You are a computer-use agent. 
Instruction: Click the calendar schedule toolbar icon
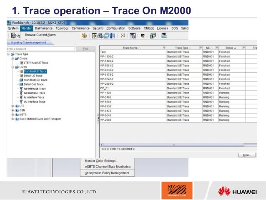[133, 35]
